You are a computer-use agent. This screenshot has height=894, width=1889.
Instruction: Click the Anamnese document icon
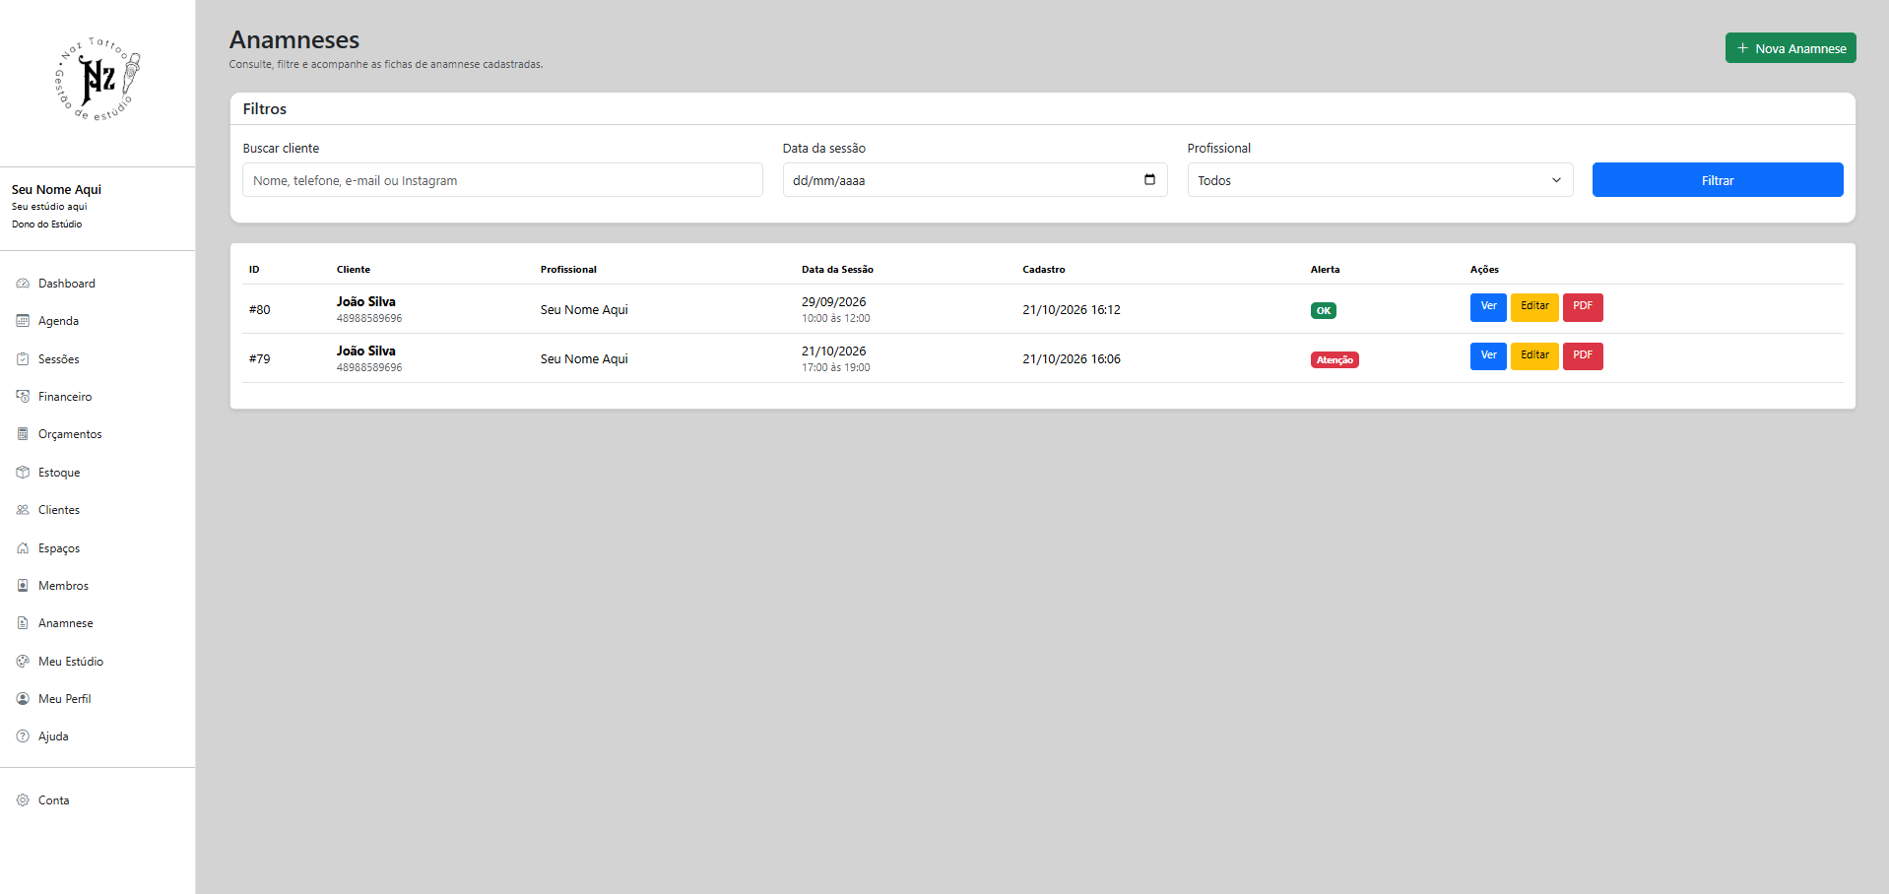tap(23, 623)
